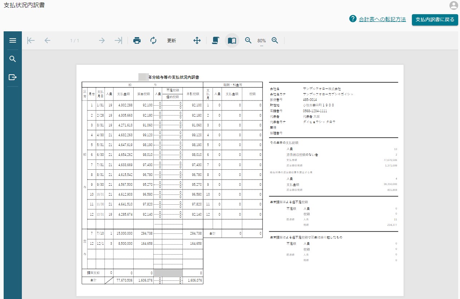Go to the first page of the report
Screen dimensions: 460x299
31,40
